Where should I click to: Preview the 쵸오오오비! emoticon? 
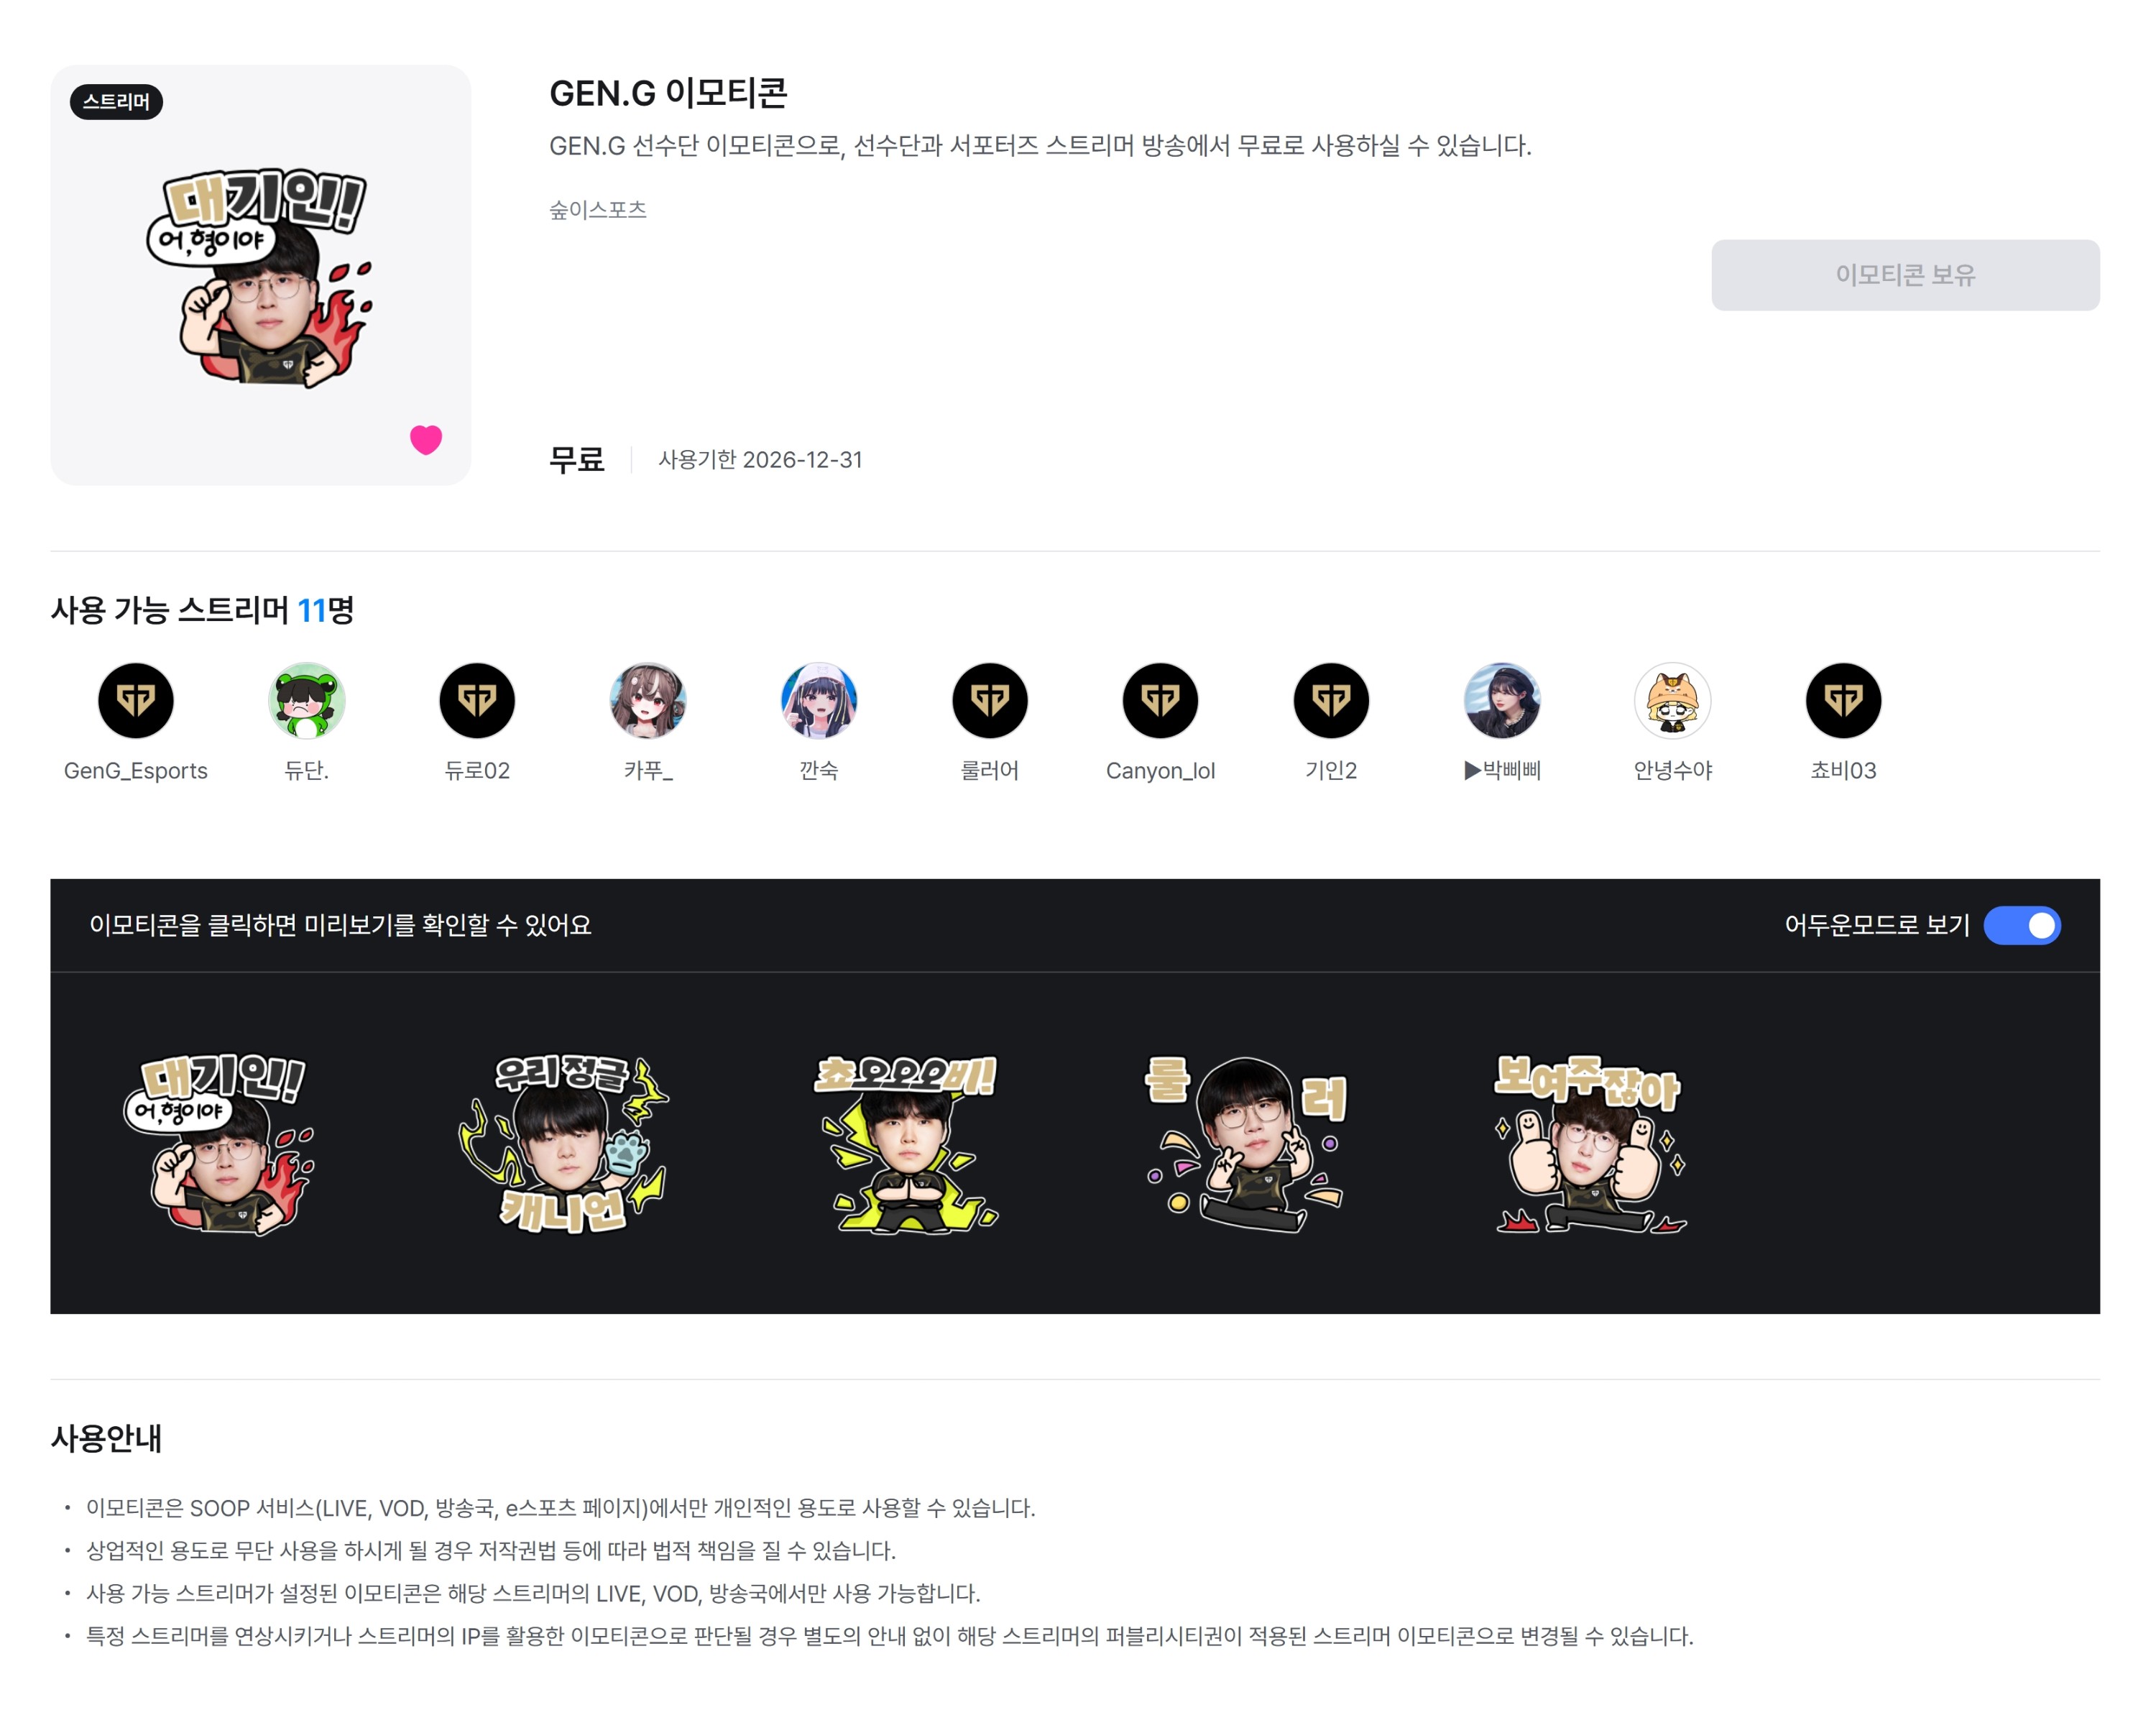pyautogui.click(x=907, y=1143)
